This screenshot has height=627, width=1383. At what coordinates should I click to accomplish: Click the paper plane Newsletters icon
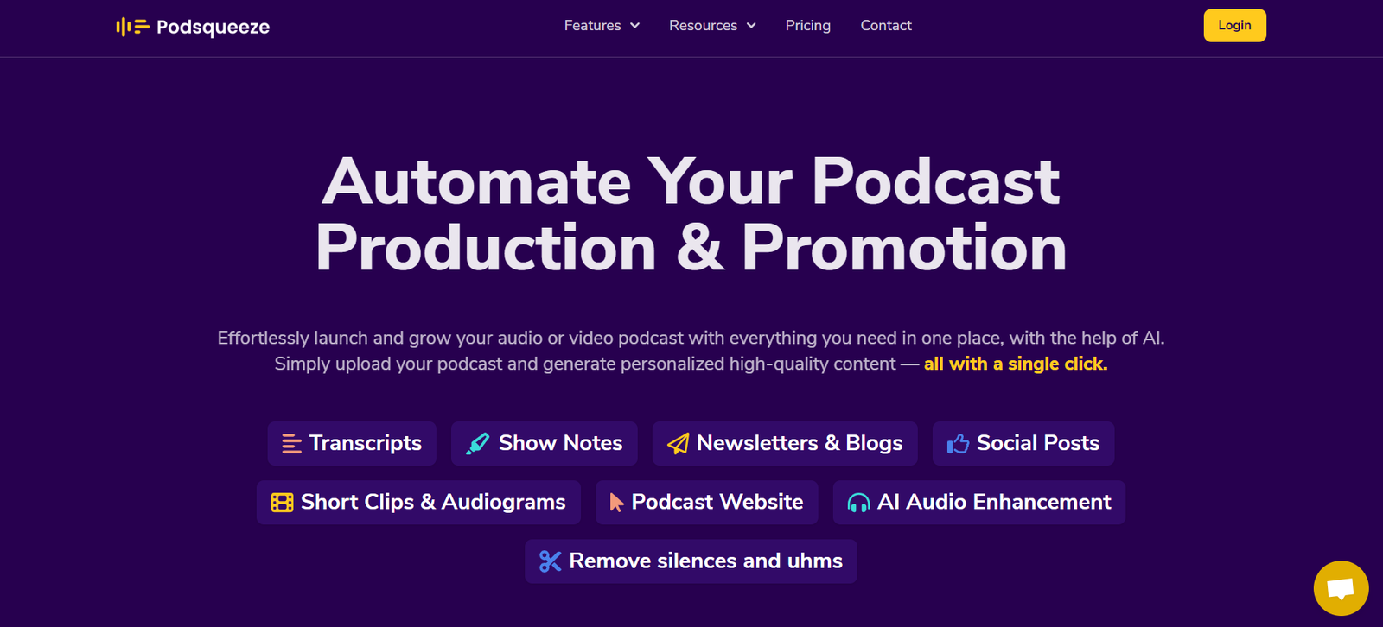coord(679,444)
